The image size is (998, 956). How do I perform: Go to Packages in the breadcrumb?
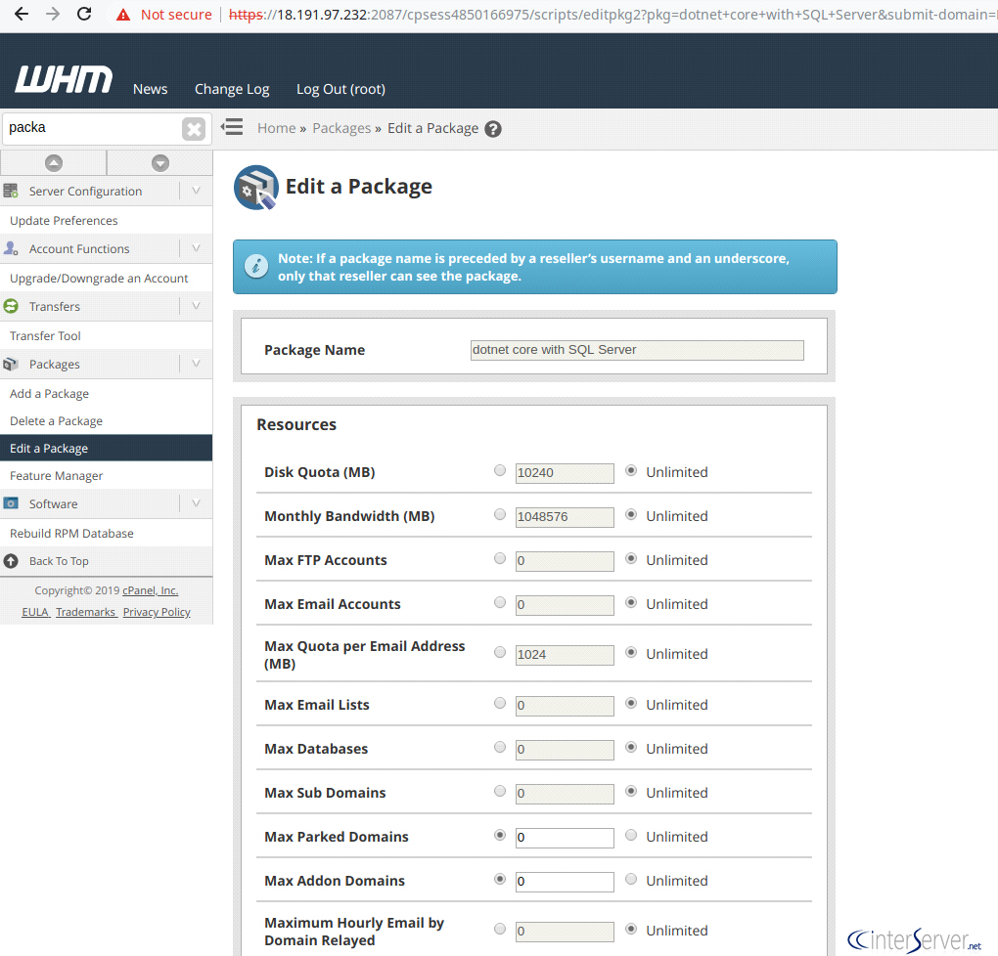[341, 128]
